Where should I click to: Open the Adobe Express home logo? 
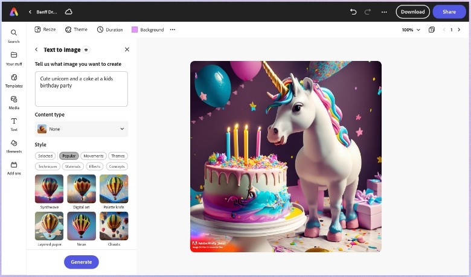coord(14,12)
